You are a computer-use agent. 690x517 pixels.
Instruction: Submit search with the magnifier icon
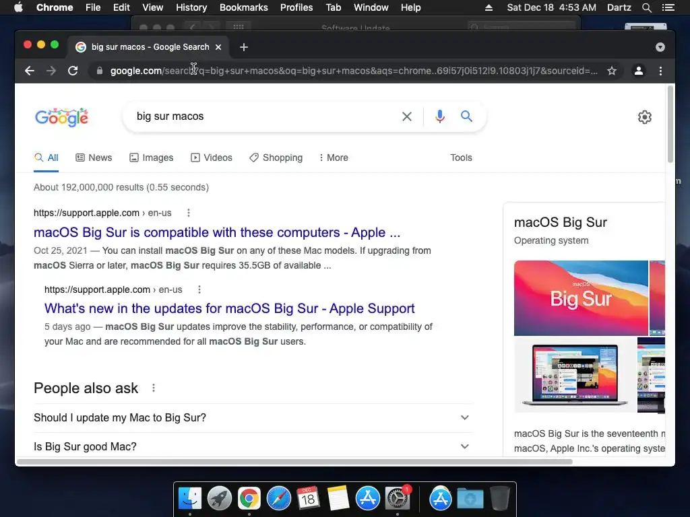466,116
